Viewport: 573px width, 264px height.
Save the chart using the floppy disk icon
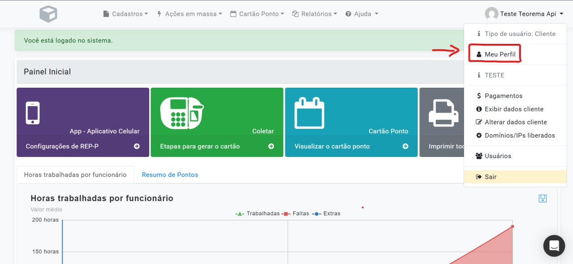tap(543, 198)
